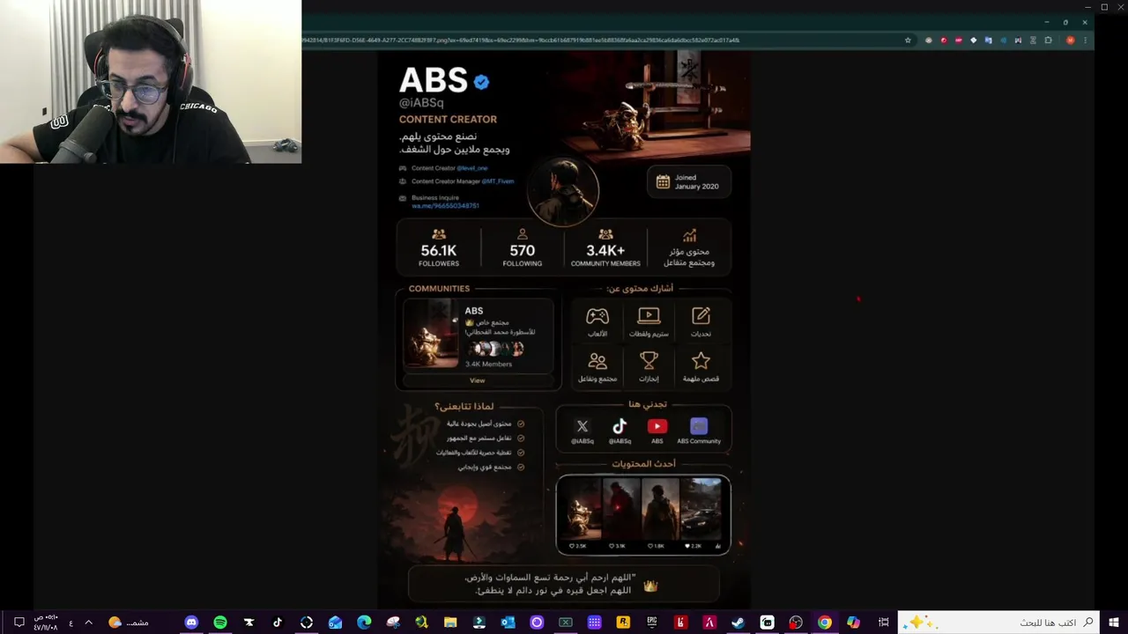Open Spotify from the taskbar
Viewport: 1128px width, 634px height.
pyautogui.click(x=220, y=623)
